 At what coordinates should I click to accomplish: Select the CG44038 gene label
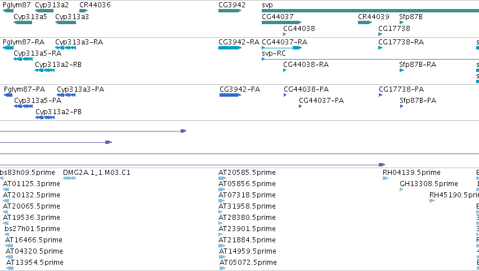point(299,28)
